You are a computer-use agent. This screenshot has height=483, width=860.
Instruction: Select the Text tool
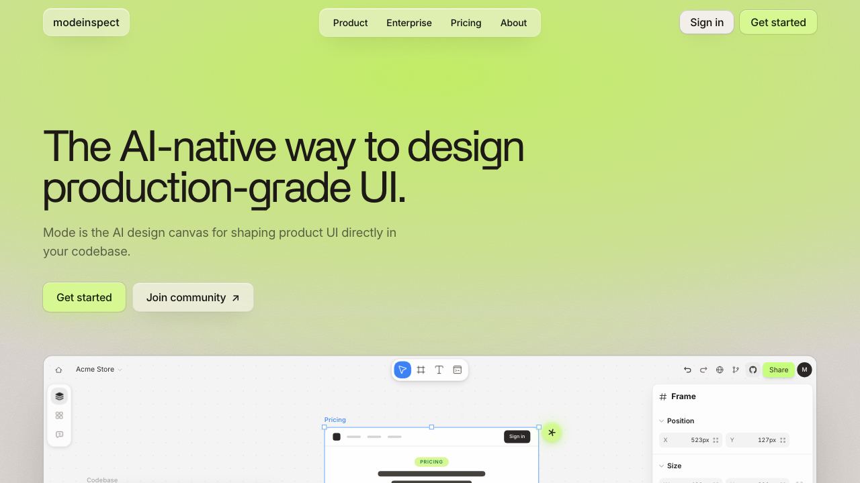coord(439,370)
